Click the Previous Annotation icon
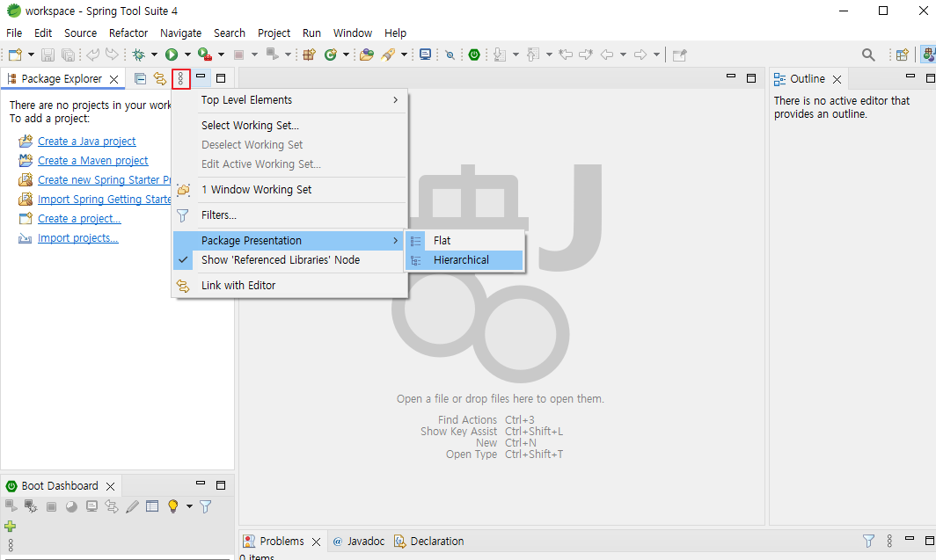This screenshot has width=936, height=560. point(533,55)
